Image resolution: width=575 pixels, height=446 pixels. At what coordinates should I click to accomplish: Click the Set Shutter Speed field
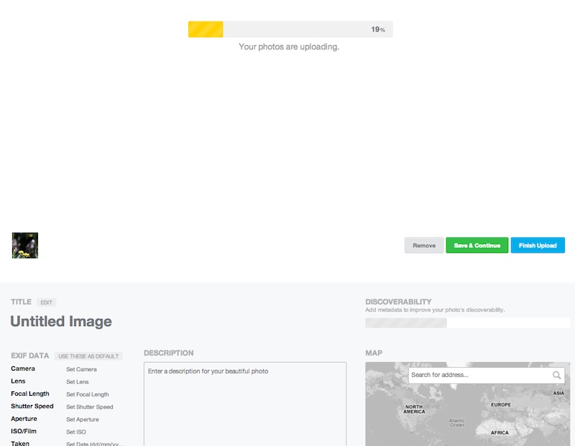[90, 406]
